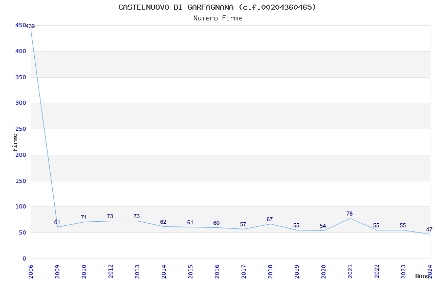
Task: Click the data label 47
Action: click(x=429, y=230)
